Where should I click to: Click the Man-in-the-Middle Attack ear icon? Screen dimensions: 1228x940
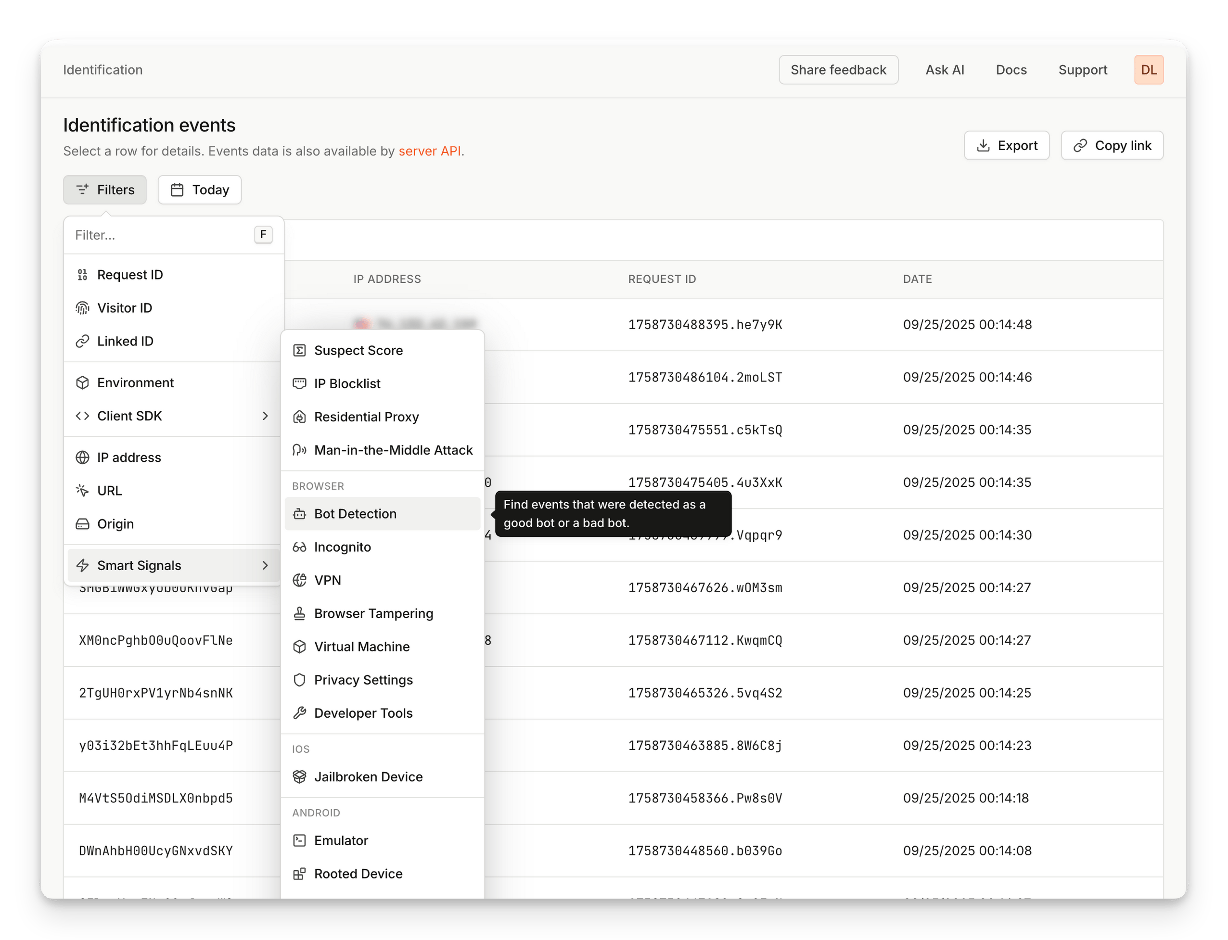tap(299, 450)
